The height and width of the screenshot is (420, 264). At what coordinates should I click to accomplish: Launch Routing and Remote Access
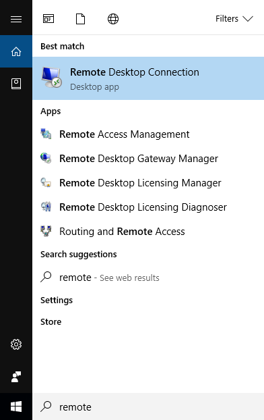click(148, 232)
